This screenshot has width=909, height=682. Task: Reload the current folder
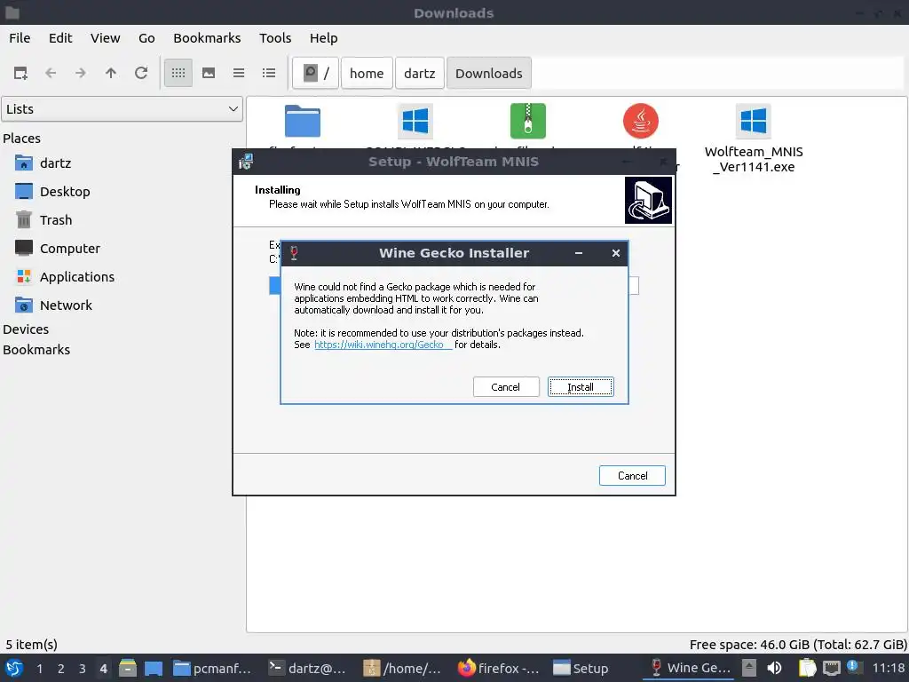[x=141, y=73]
